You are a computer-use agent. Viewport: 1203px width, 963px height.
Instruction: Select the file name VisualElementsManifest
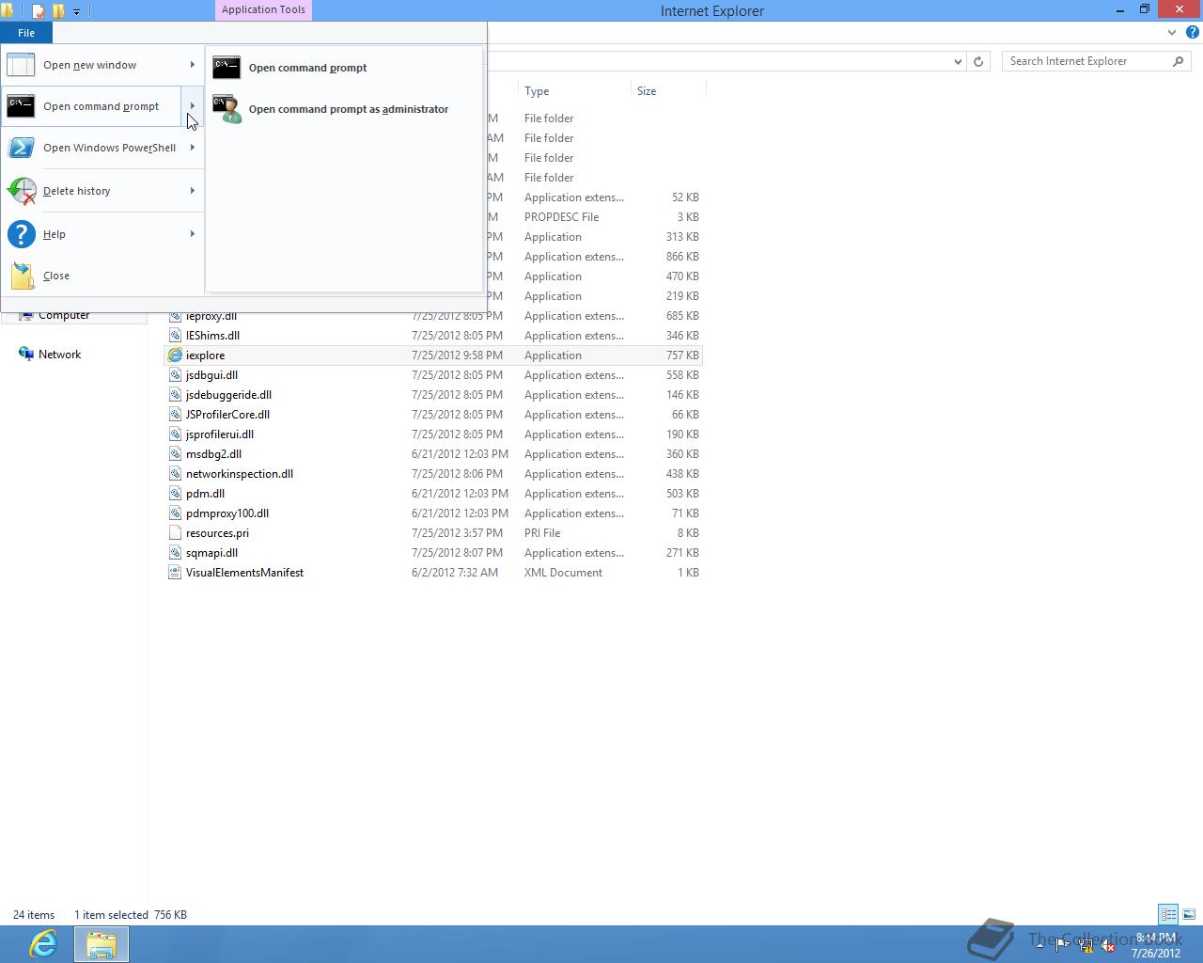click(x=244, y=573)
